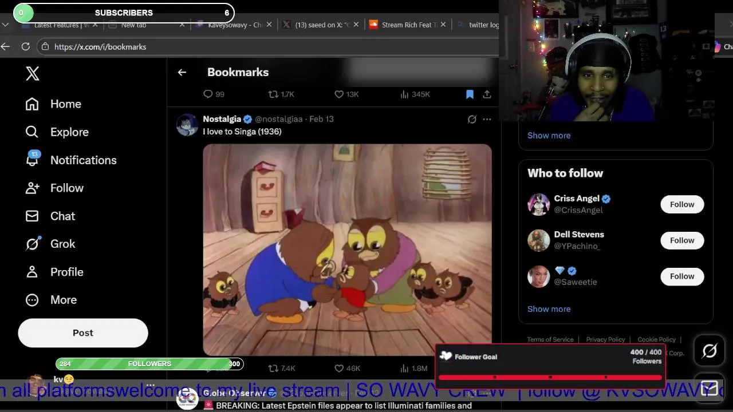The width and height of the screenshot is (733, 412).
Task: Switch to the twitter log tab
Action: (477, 25)
